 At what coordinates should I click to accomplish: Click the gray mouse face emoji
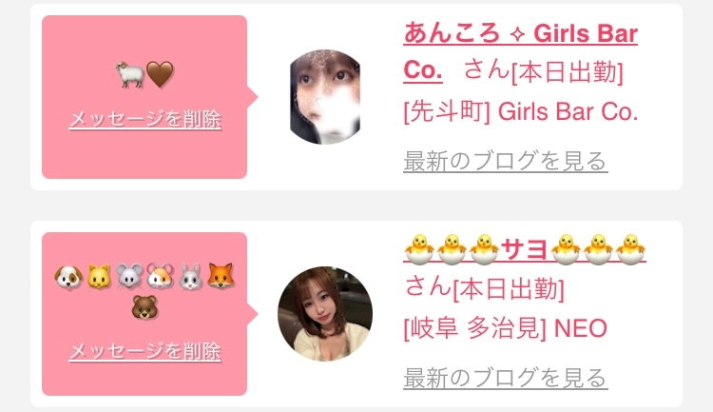(129, 276)
